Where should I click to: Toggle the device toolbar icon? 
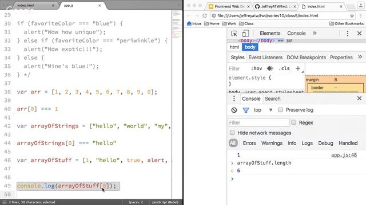click(245, 34)
